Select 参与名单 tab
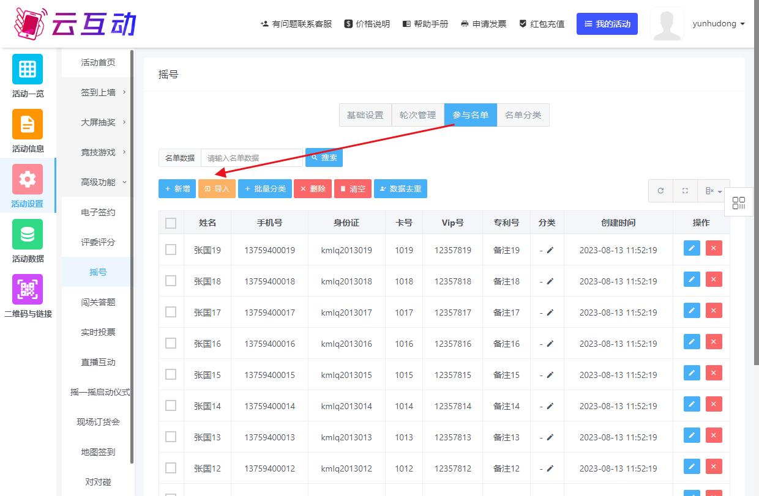 [x=471, y=115]
